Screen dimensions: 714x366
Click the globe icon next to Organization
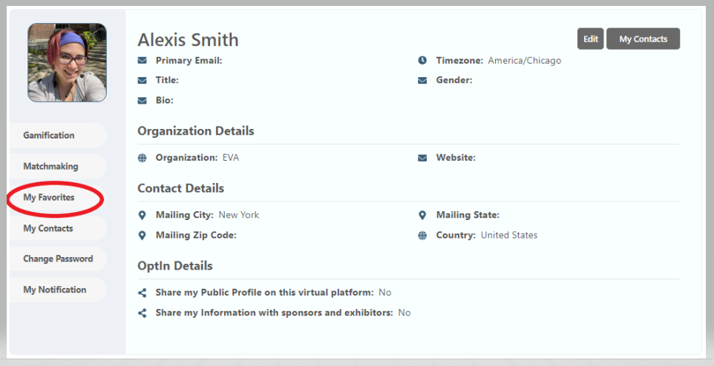pyautogui.click(x=142, y=158)
